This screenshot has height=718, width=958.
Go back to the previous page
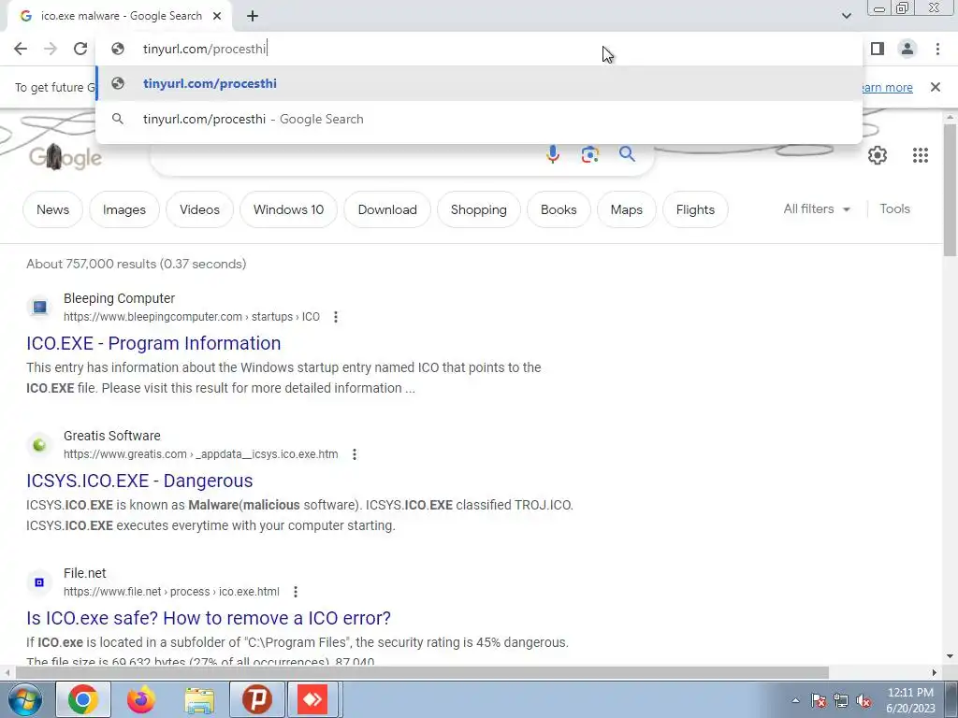pos(21,49)
